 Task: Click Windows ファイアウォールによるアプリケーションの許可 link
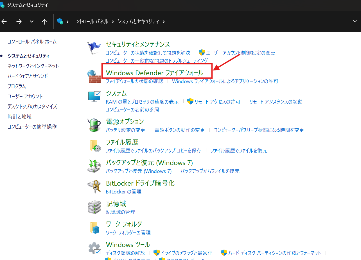click(x=225, y=81)
